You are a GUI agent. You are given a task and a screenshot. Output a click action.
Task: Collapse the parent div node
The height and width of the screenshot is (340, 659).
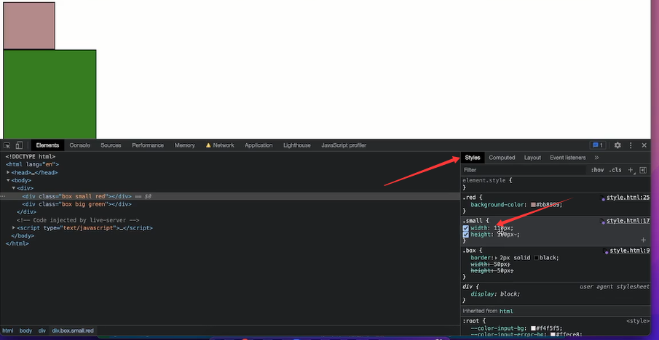13,188
